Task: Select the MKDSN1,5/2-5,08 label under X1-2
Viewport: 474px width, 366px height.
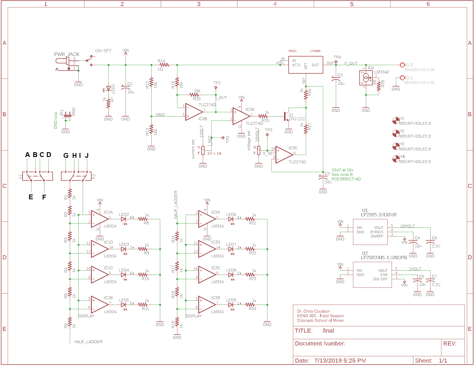Action: point(419,70)
